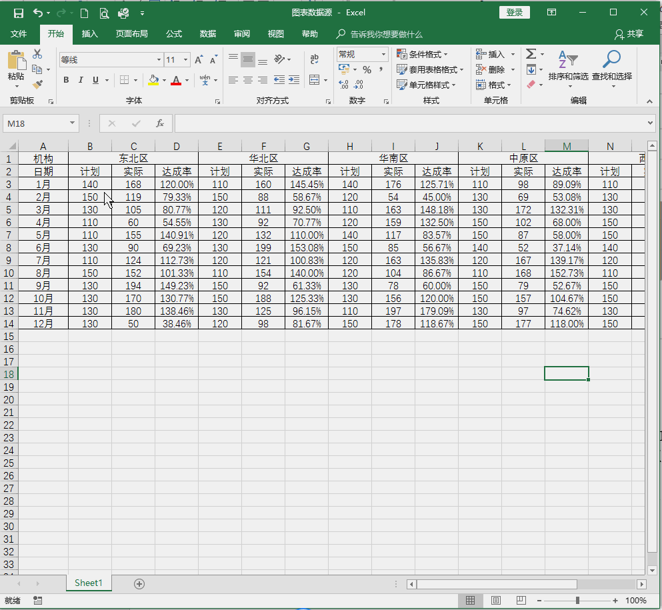
Task: Expand the font size dropdown
Action: [185, 59]
